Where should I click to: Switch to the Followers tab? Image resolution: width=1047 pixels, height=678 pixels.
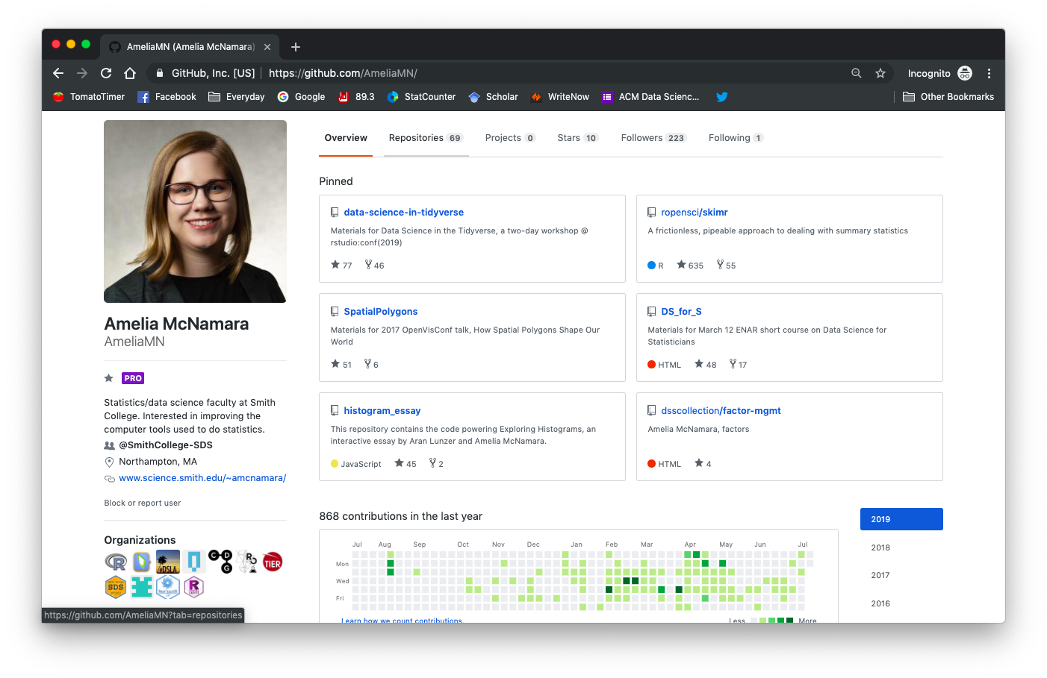653,137
